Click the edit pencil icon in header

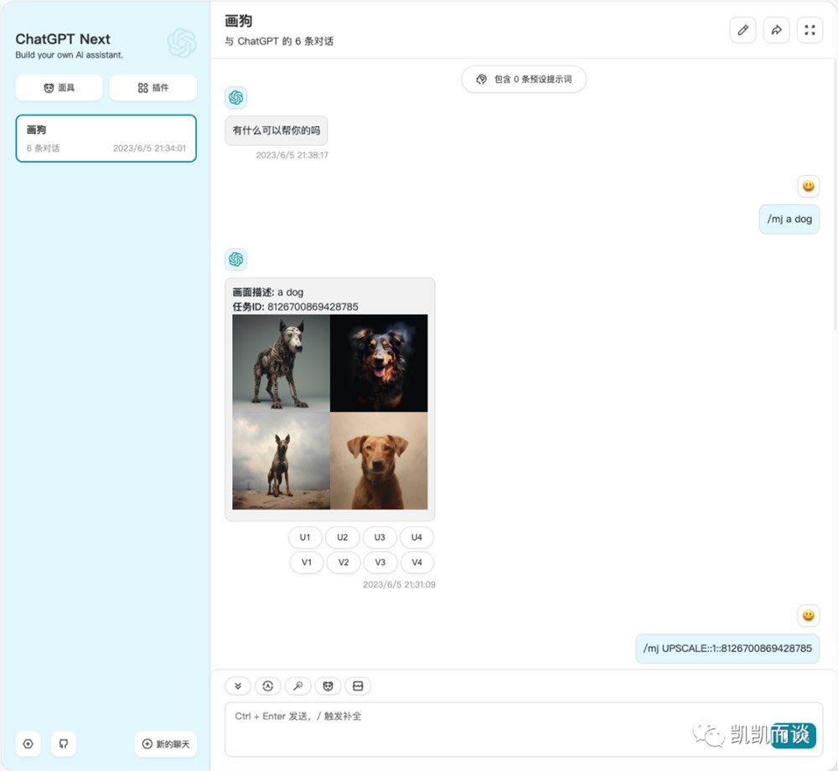742,30
